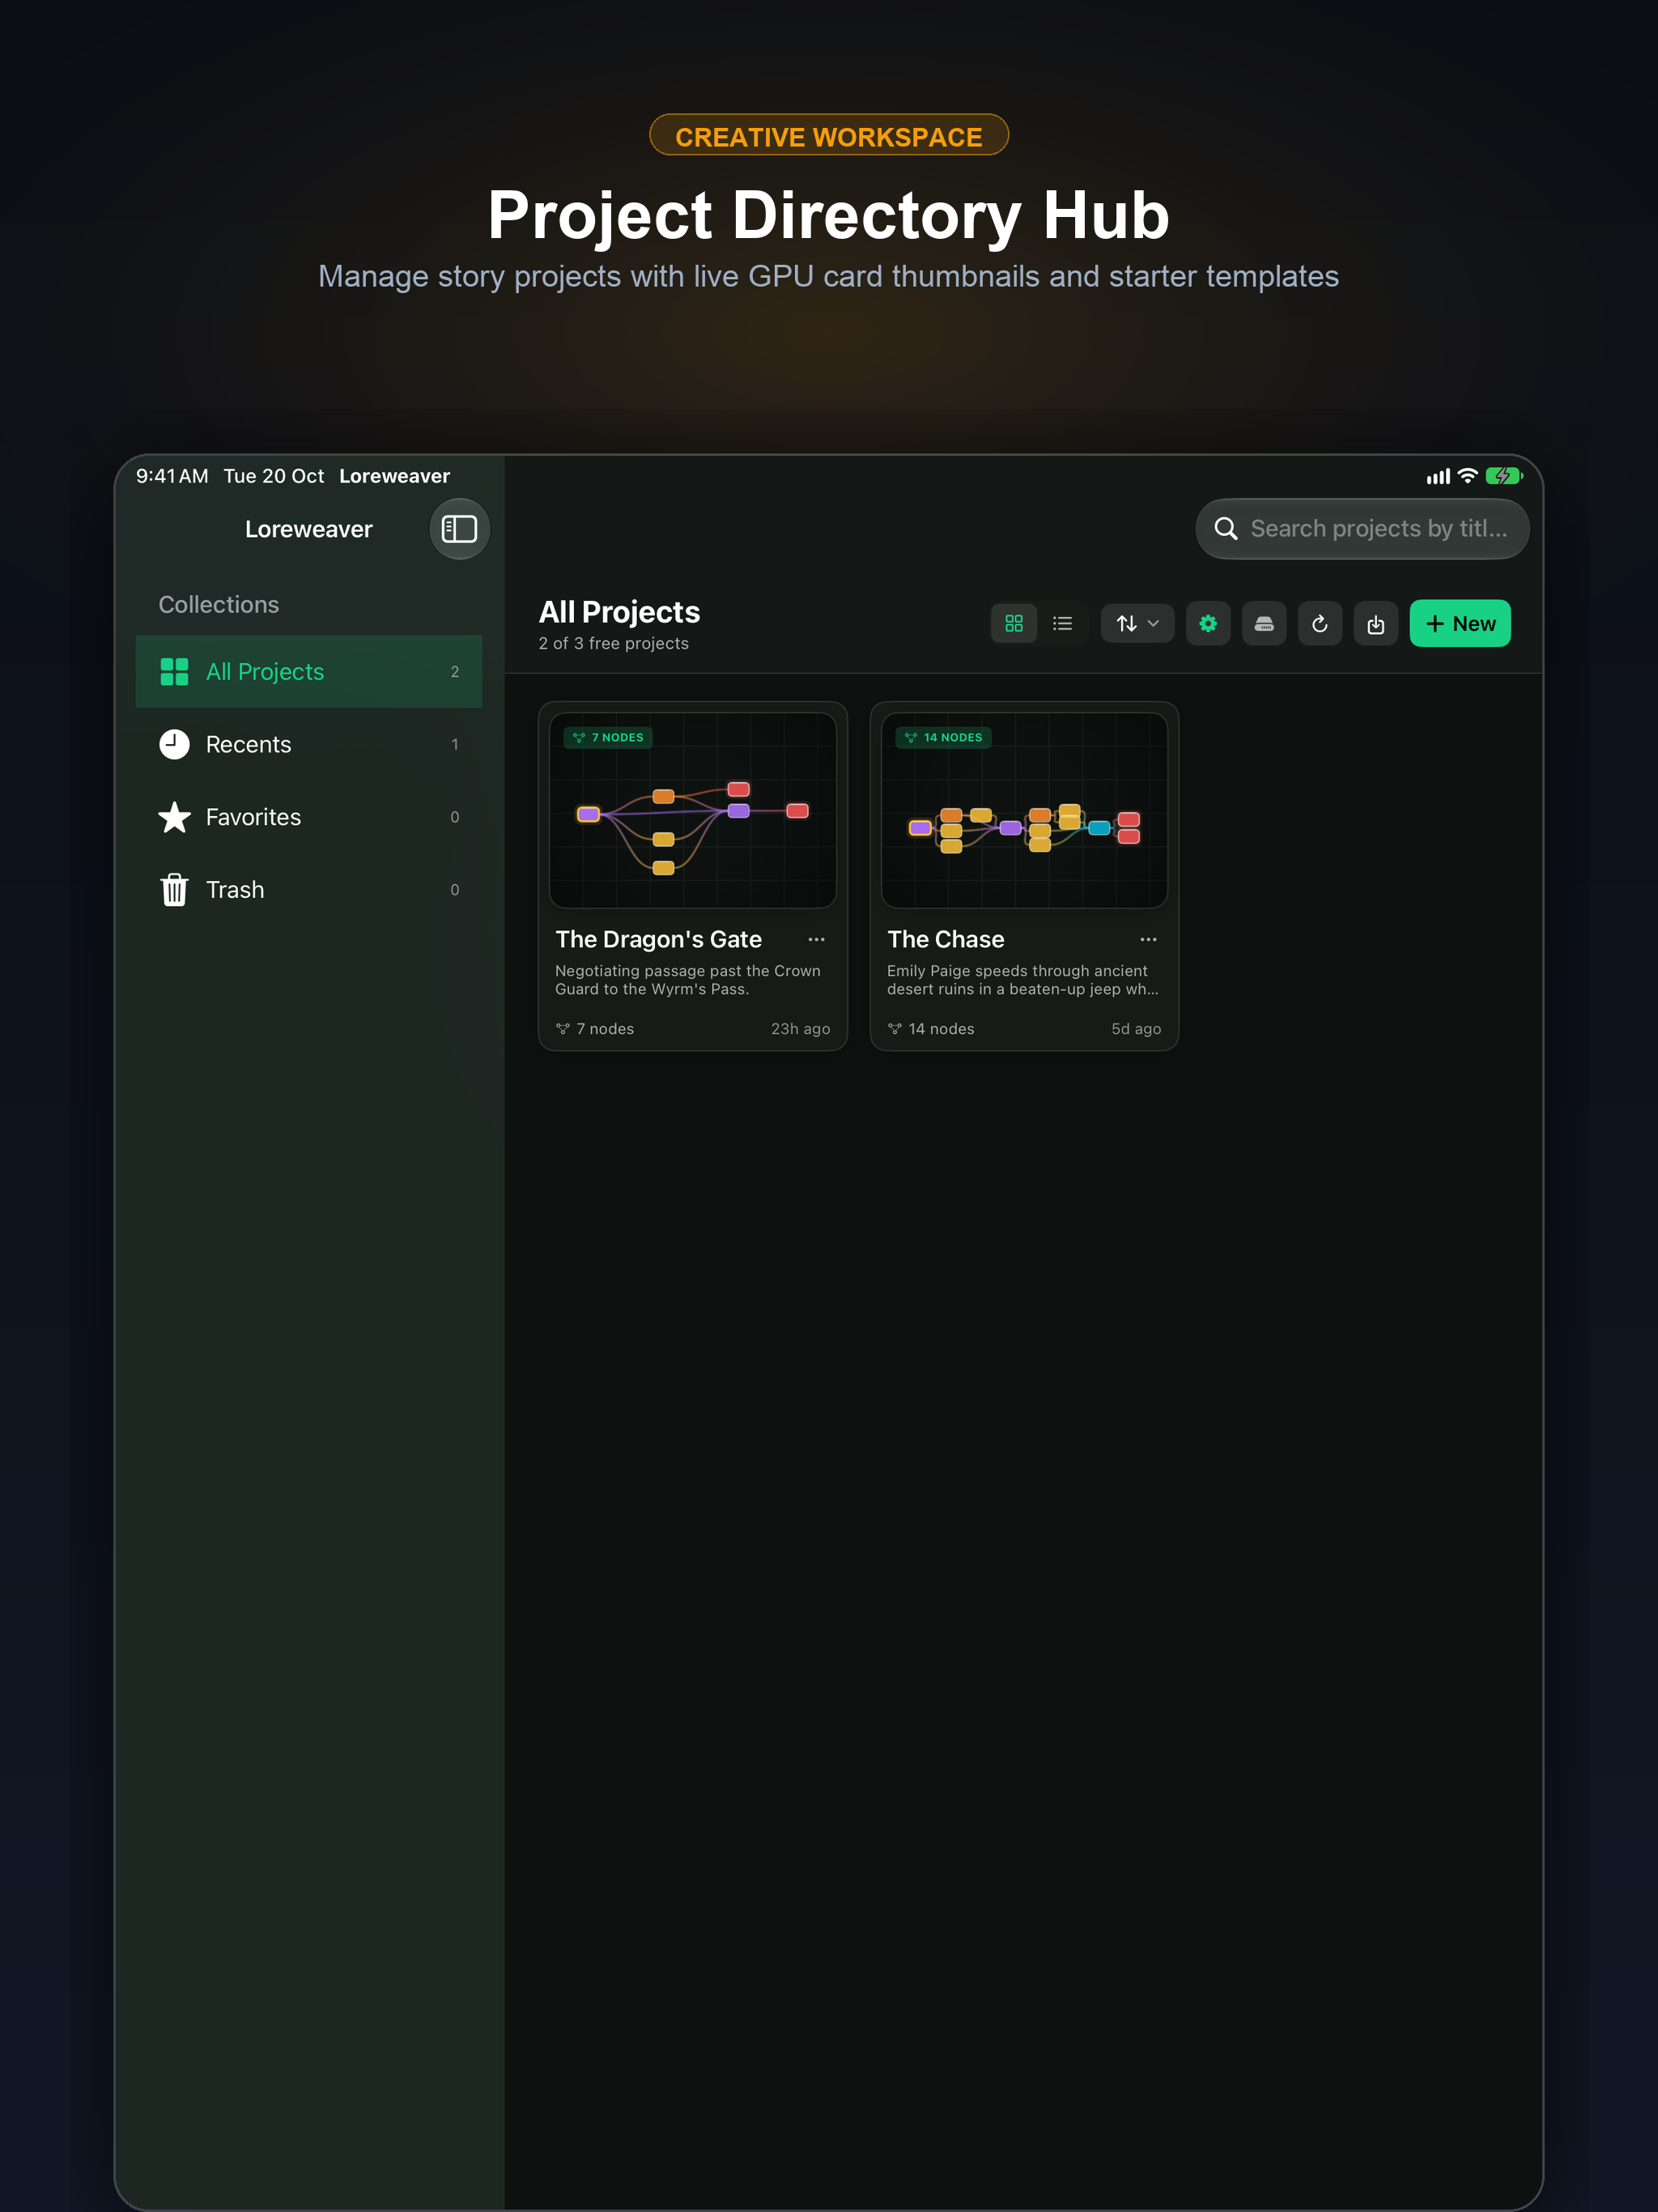Open more options for The Dragon's Gate
Viewport: 1658px width, 2212px height.
tap(816, 940)
